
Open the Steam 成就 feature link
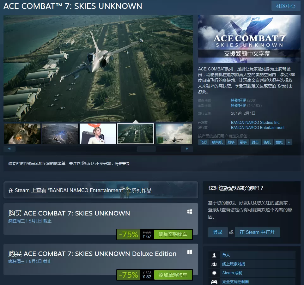click(232, 273)
